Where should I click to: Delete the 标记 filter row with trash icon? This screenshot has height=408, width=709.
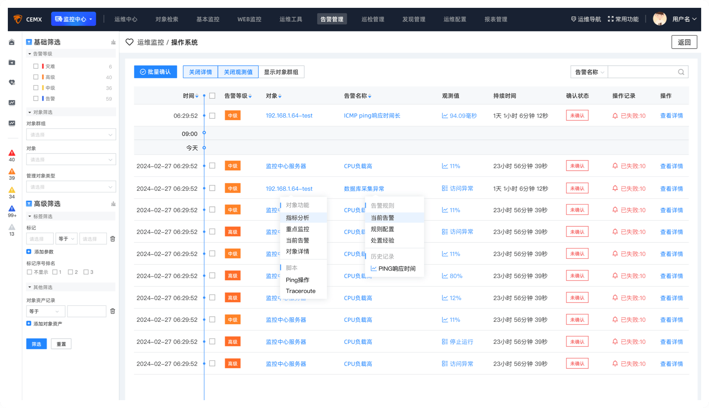[113, 239]
